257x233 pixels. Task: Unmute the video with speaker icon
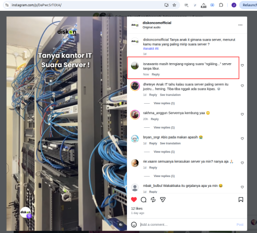coord(121,225)
